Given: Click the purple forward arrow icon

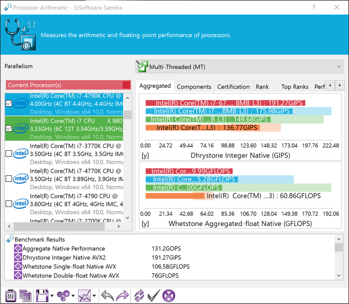Looking at the screenshot, I should [122, 296].
